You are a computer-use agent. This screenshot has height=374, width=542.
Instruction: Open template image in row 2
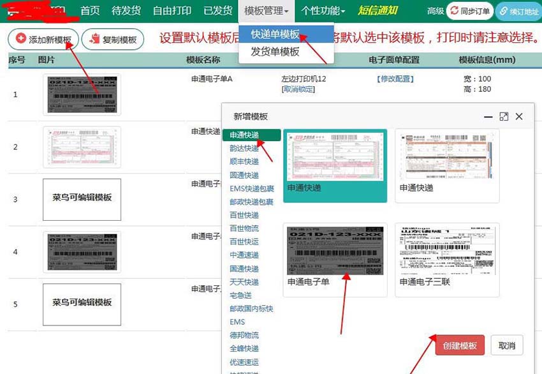pyautogui.click(x=82, y=147)
